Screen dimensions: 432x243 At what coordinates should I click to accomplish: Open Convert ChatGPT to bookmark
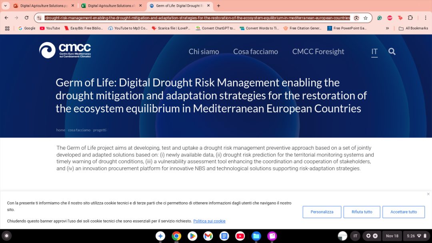click(x=216, y=28)
